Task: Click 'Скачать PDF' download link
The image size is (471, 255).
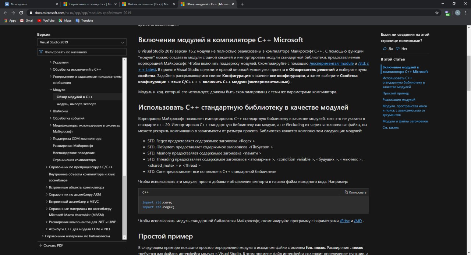Action: point(51,245)
